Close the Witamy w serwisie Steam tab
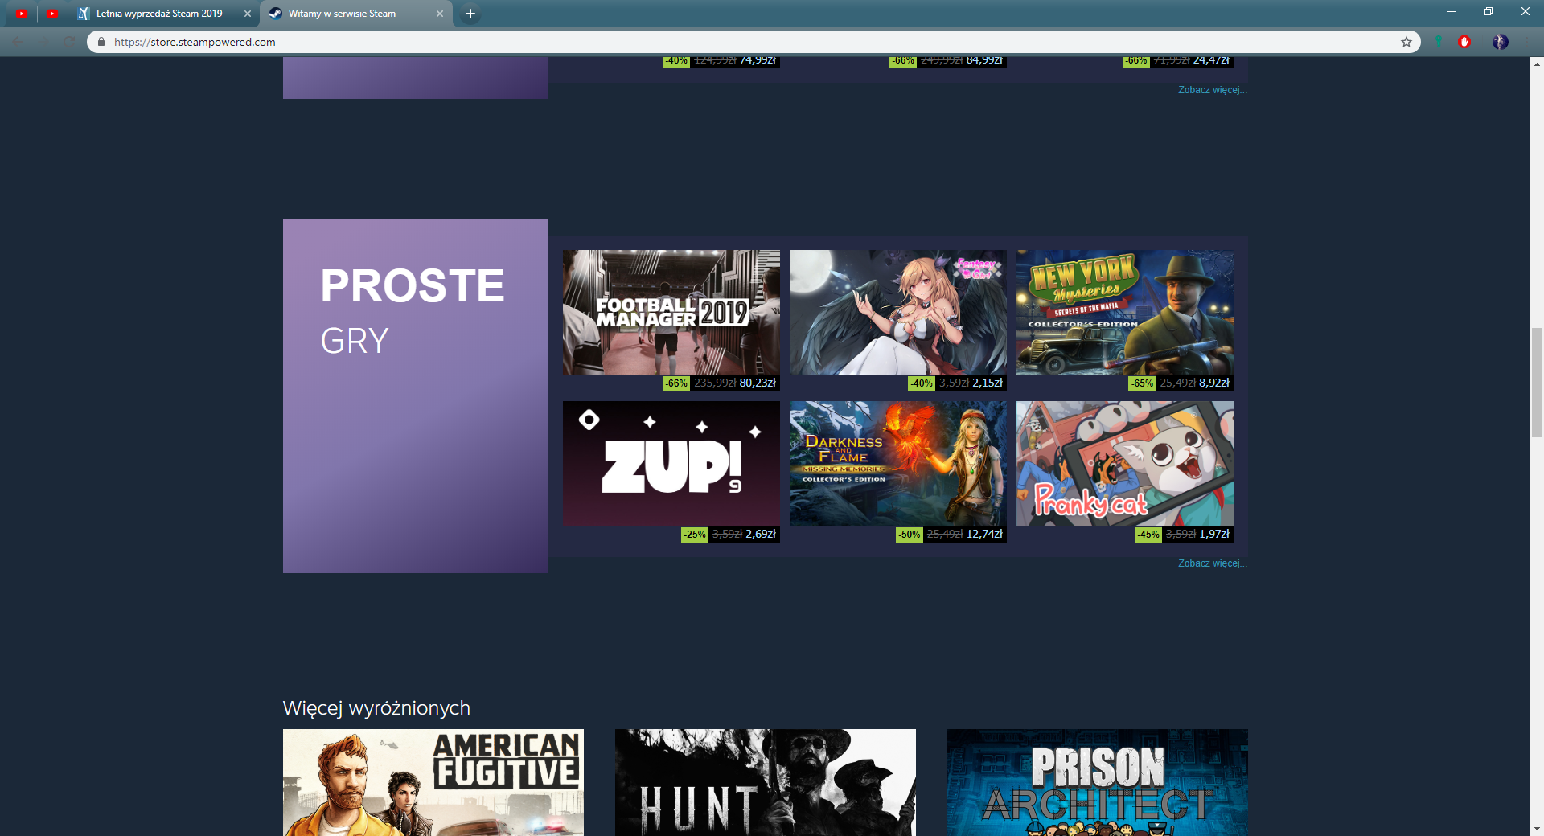Image resolution: width=1544 pixels, height=836 pixels. tap(440, 14)
